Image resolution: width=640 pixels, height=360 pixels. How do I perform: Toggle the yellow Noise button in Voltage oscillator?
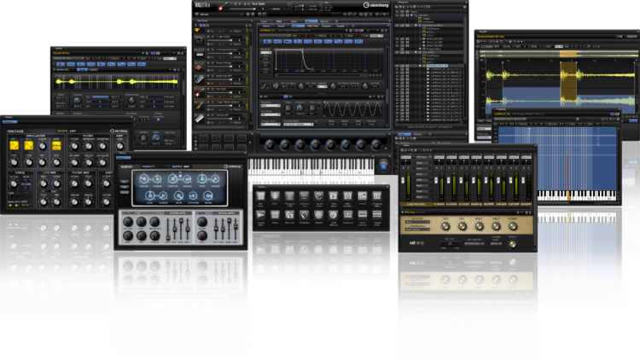point(56,146)
